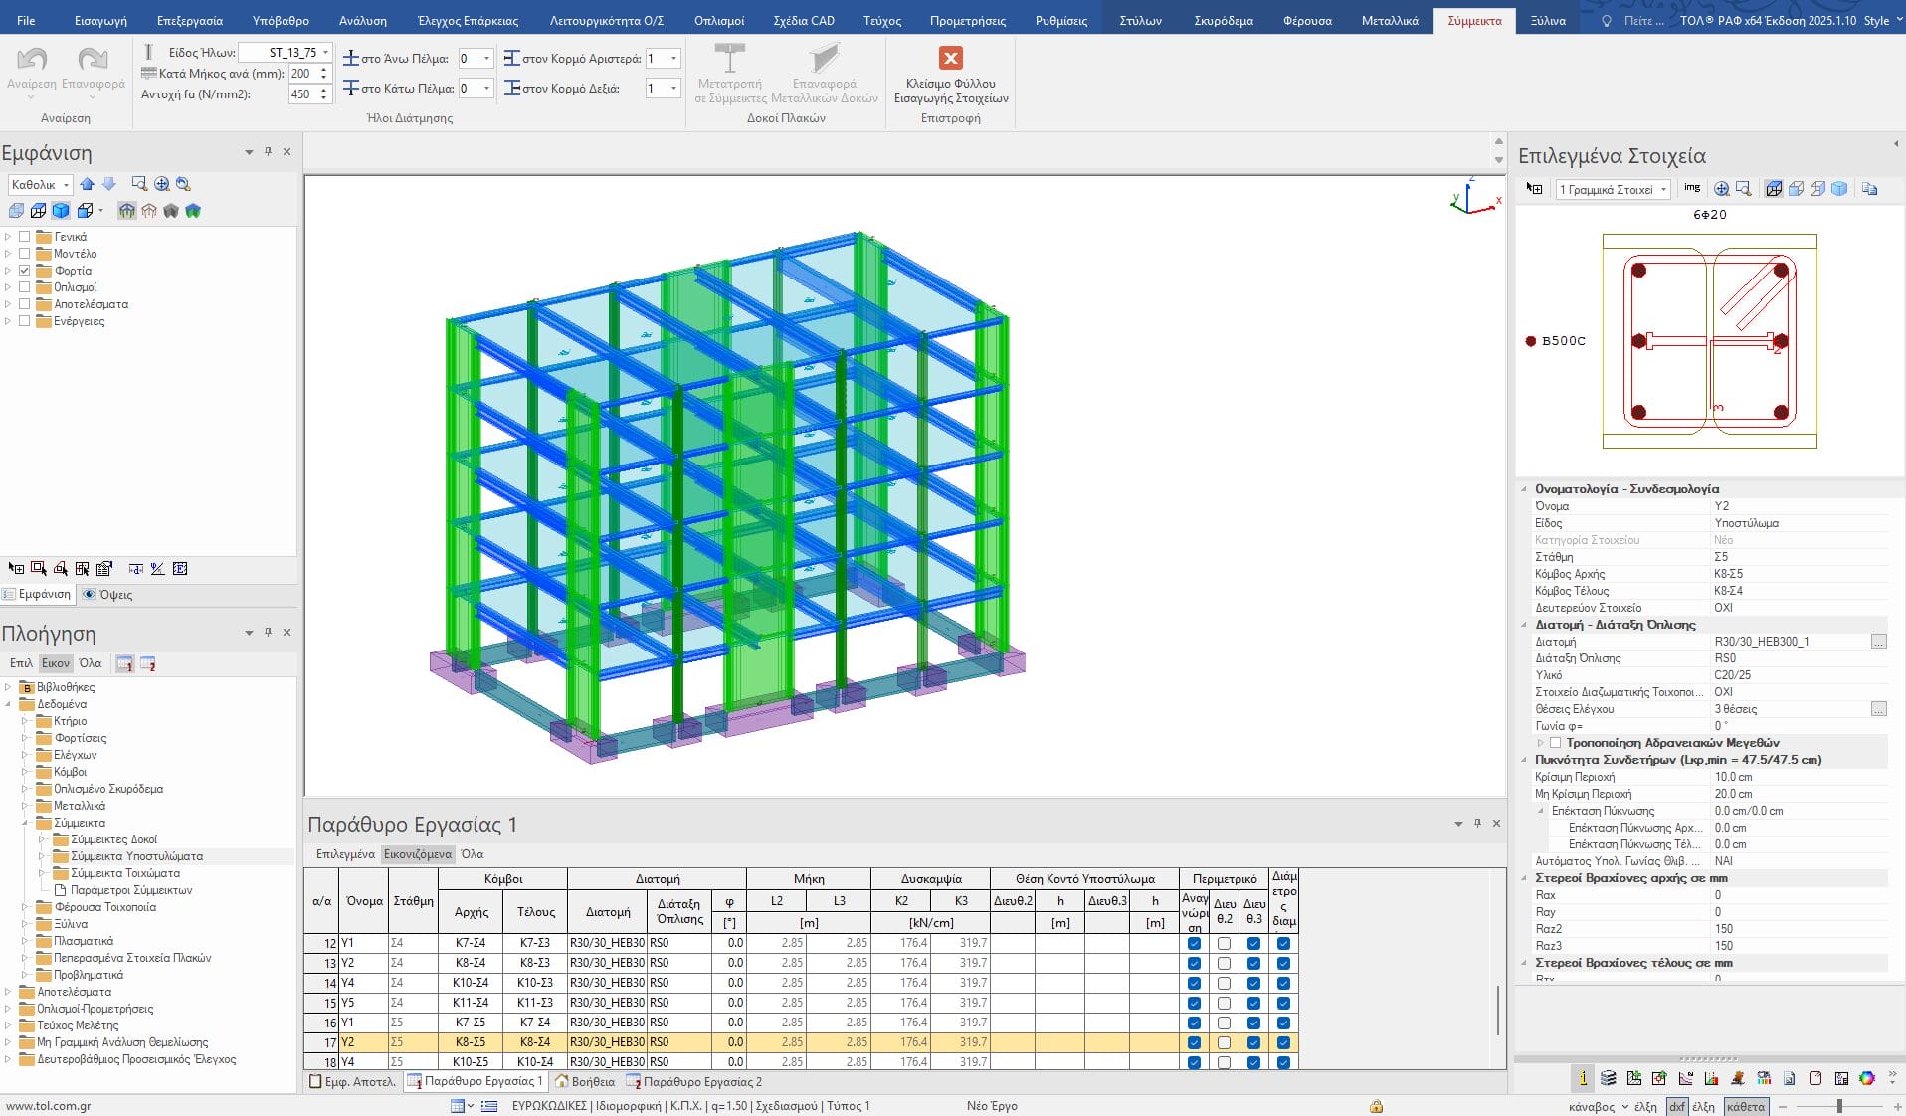This screenshot has height=1116, width=1906.
Task: Open the Είδος Ήλων ST_13_75 dropdown
Action: coord(325,53)
